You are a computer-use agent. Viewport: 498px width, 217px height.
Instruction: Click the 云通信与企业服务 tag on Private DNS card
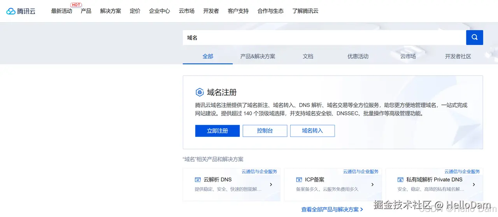pyautogui.click(x=462, y=171)
